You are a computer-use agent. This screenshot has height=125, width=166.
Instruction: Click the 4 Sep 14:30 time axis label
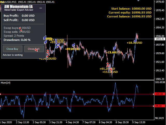click(72, 122)
